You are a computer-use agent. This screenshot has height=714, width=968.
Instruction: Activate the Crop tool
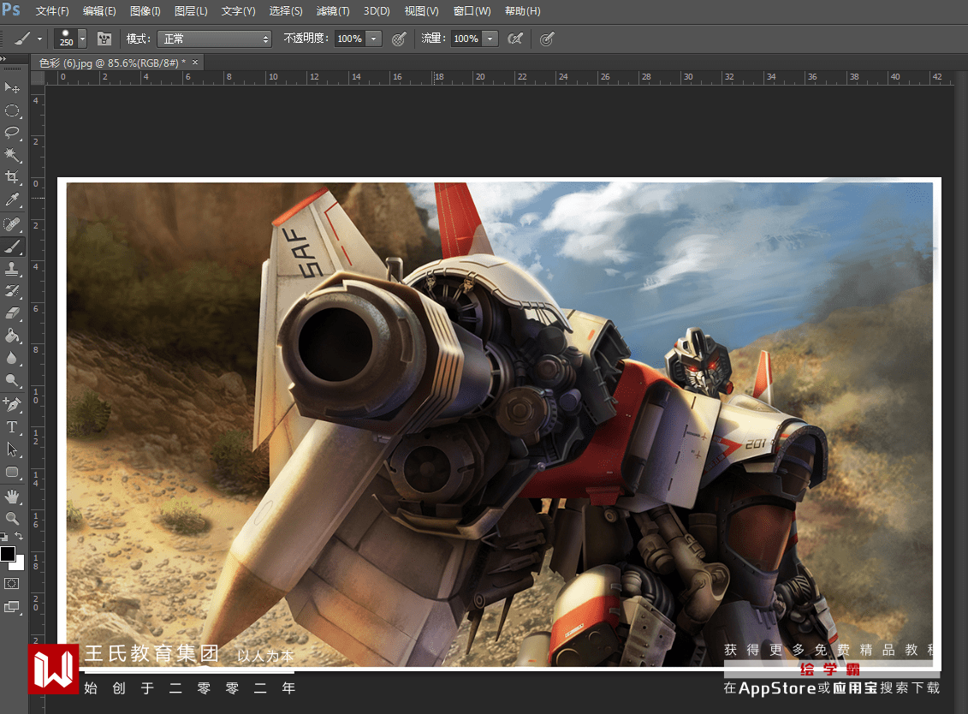pyautogui.click(x=13, y=177)
